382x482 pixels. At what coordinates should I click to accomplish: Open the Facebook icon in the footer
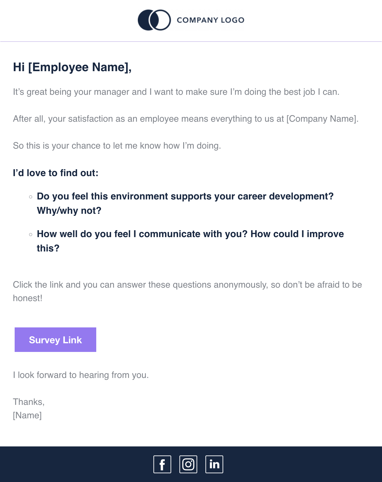coord(162,464)
